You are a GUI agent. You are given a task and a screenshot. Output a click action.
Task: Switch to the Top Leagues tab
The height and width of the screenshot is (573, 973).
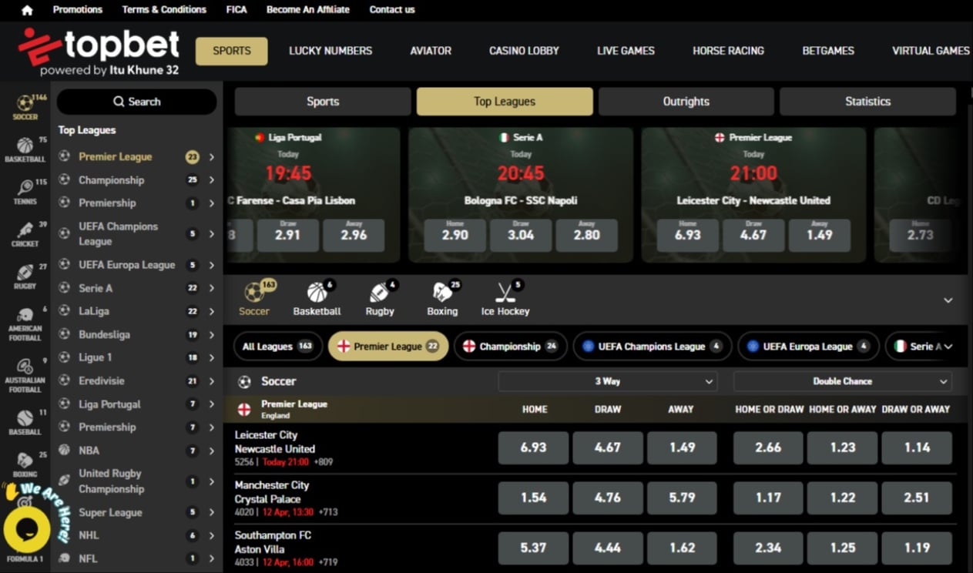tap(505, 102)
